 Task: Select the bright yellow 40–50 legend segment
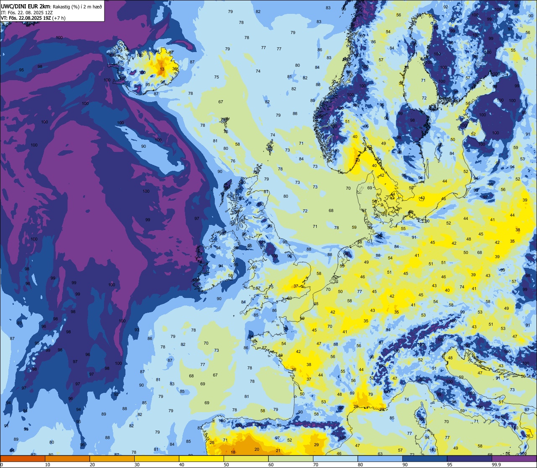201,459
